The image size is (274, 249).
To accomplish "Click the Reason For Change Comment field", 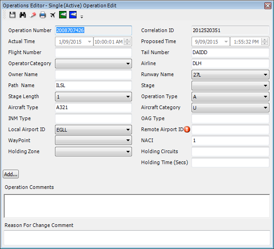I will [137, 238].
